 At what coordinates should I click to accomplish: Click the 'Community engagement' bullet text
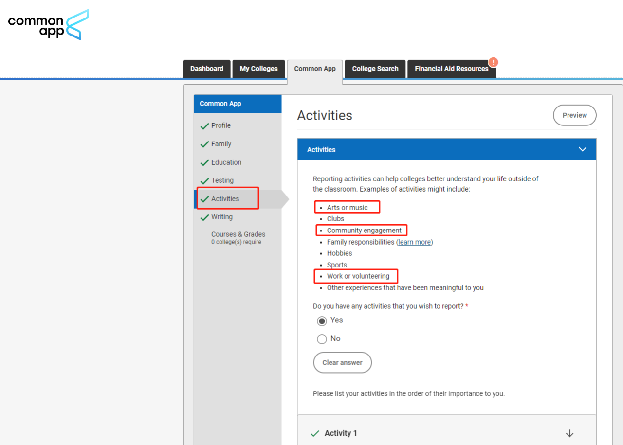pyautogui.click(x=365, y=231)
